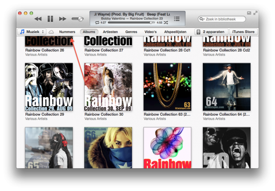This screenshot has height=191, width=275.
Task: Click the song progress bar
Action: [131, 23]
